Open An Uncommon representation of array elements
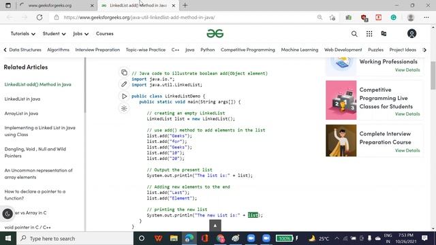 click(x=38, y=174)
